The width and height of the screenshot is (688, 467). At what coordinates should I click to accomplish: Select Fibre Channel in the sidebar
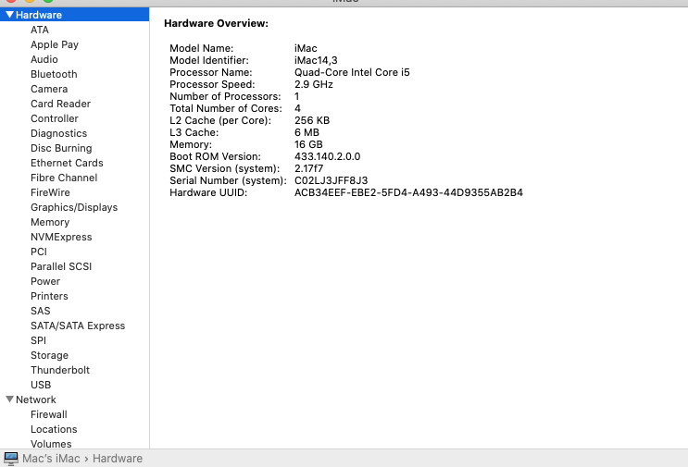coord(64,178)
